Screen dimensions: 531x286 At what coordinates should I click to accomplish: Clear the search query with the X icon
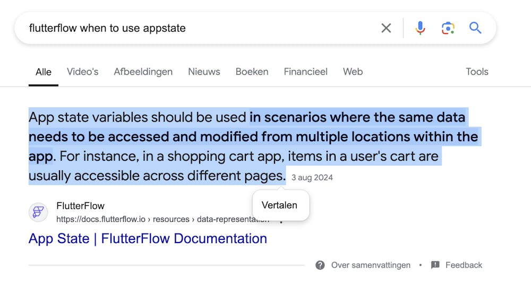(386, 28)
